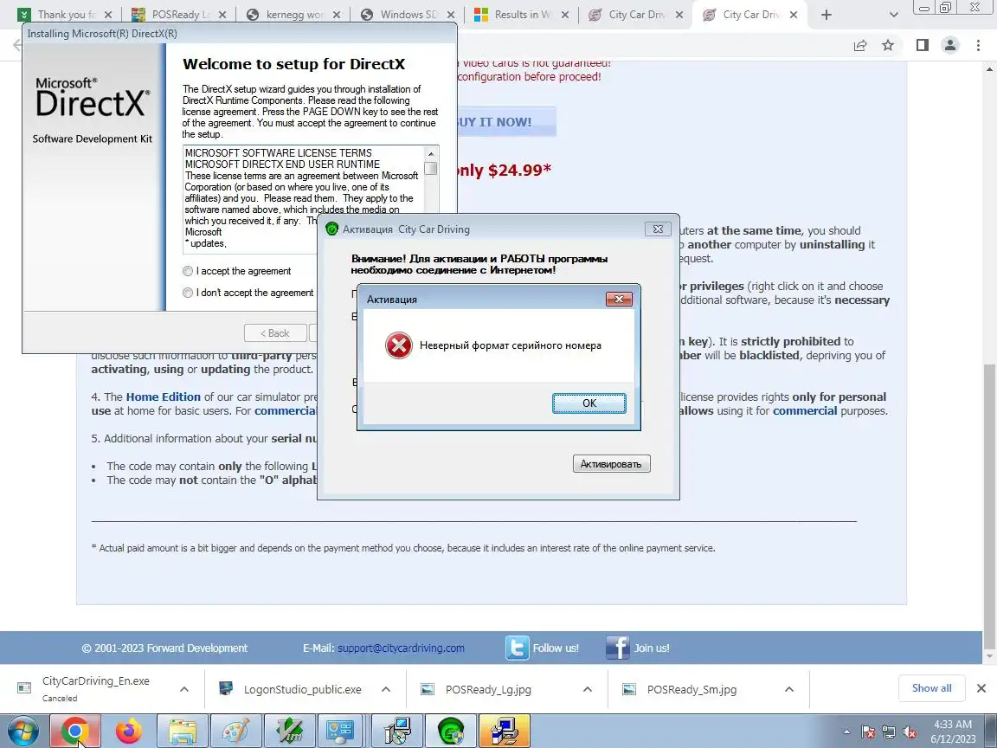Open the Chrome three-dot menu
Image resolution: width=997 pixels, height=748 pixels.
[x=978, y=45]
